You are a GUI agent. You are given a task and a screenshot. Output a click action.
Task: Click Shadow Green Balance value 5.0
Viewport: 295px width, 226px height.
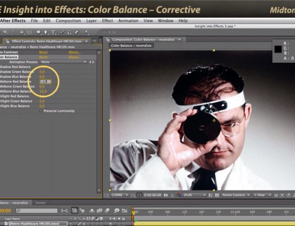[42, 72]
